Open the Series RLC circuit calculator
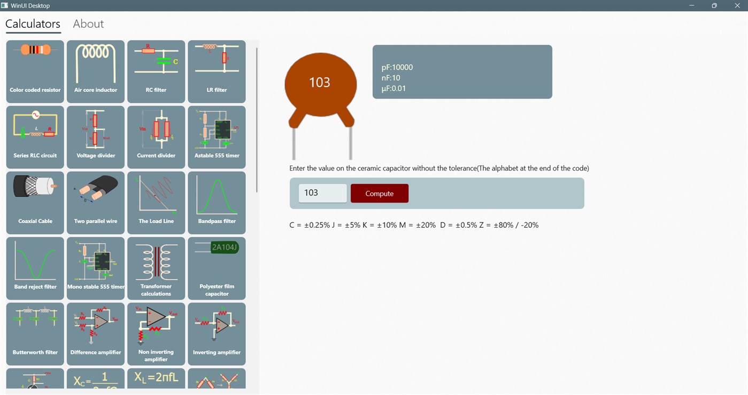Screen dimensions: 748x395 pos(35,137)
